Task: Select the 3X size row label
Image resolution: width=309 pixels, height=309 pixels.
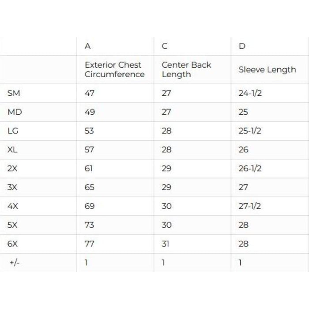Action: [x=13, y=187]
